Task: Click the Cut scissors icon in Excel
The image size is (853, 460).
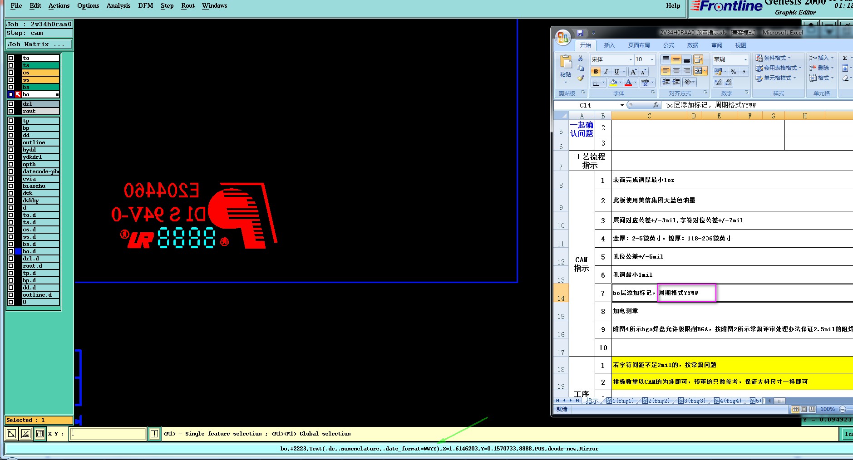Action: pos(580,59)
